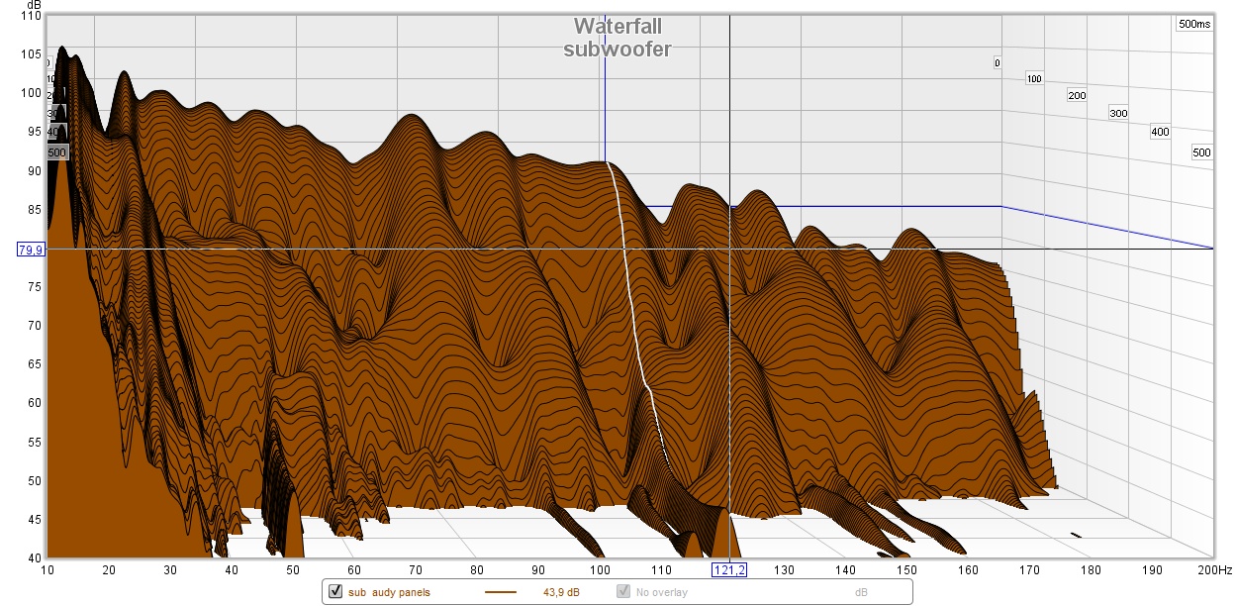
Task: Click the '10' Hz frequency axis label
Action: tap(47, 570)
